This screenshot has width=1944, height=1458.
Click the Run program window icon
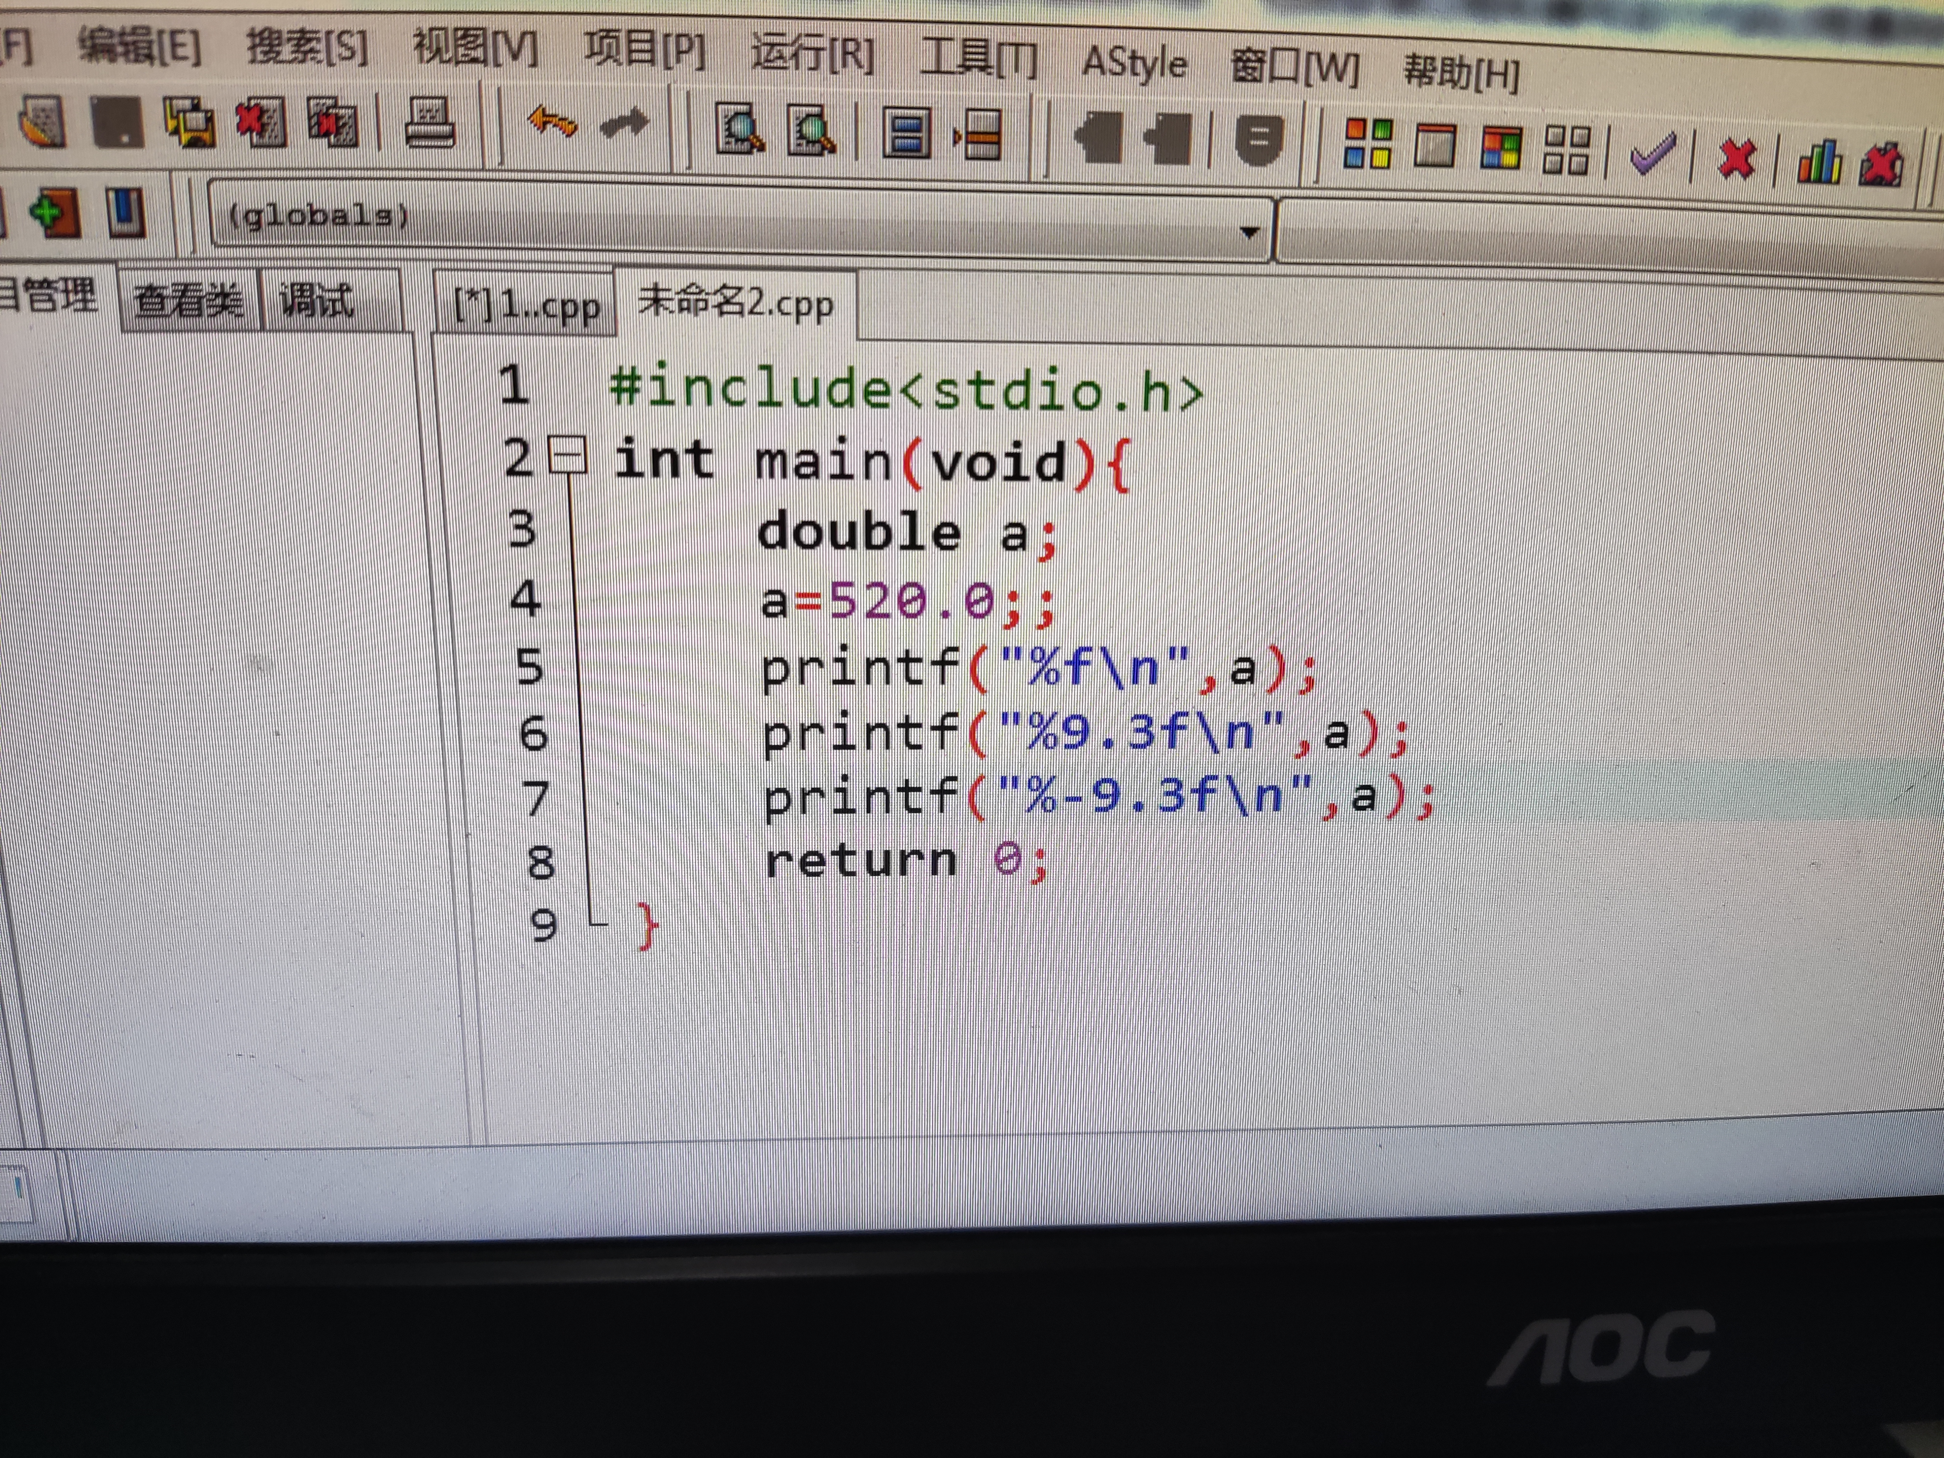click(x=1434, y=146)
